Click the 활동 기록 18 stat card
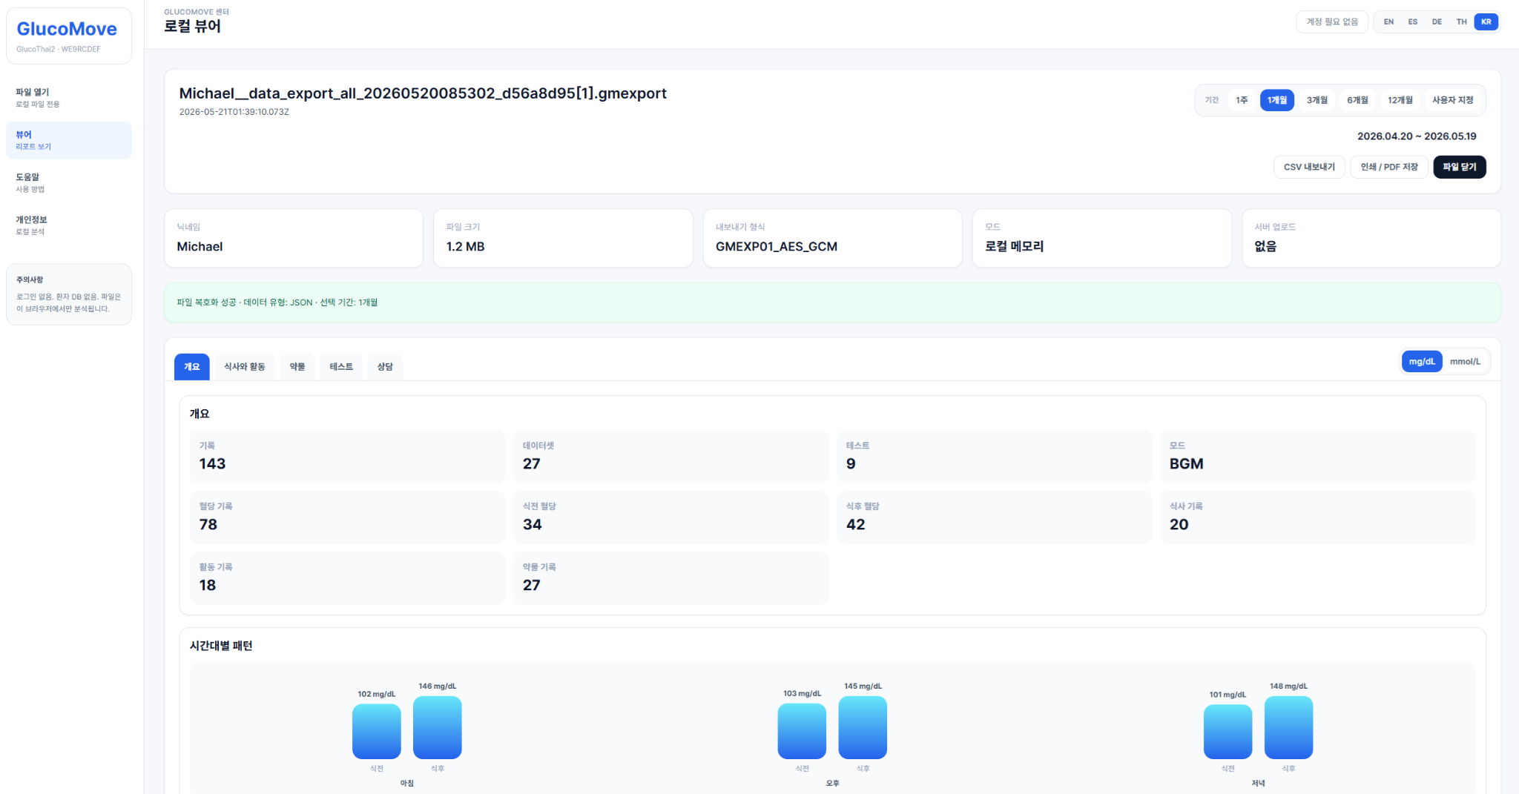 click(347, 578)
